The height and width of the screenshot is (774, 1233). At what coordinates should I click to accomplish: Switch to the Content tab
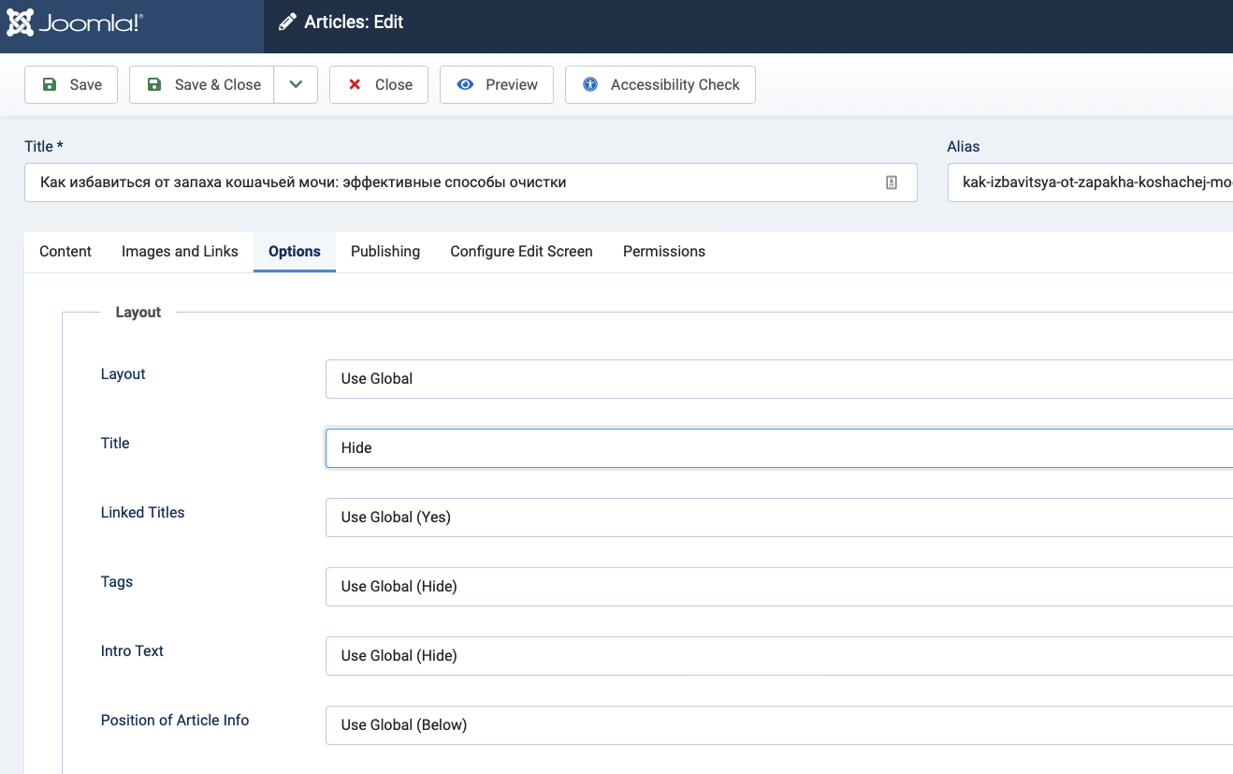click(65, 251)
